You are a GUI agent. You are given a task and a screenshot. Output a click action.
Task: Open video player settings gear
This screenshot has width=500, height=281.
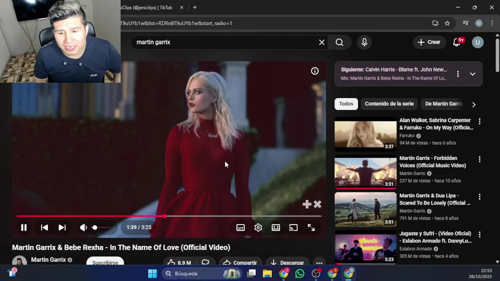(258, 228)
